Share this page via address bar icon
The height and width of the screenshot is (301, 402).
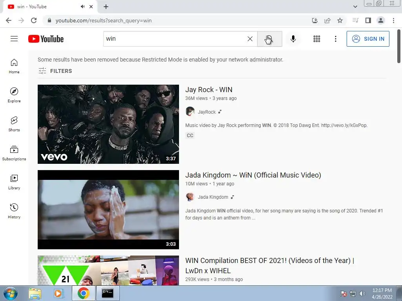point(327,20)
